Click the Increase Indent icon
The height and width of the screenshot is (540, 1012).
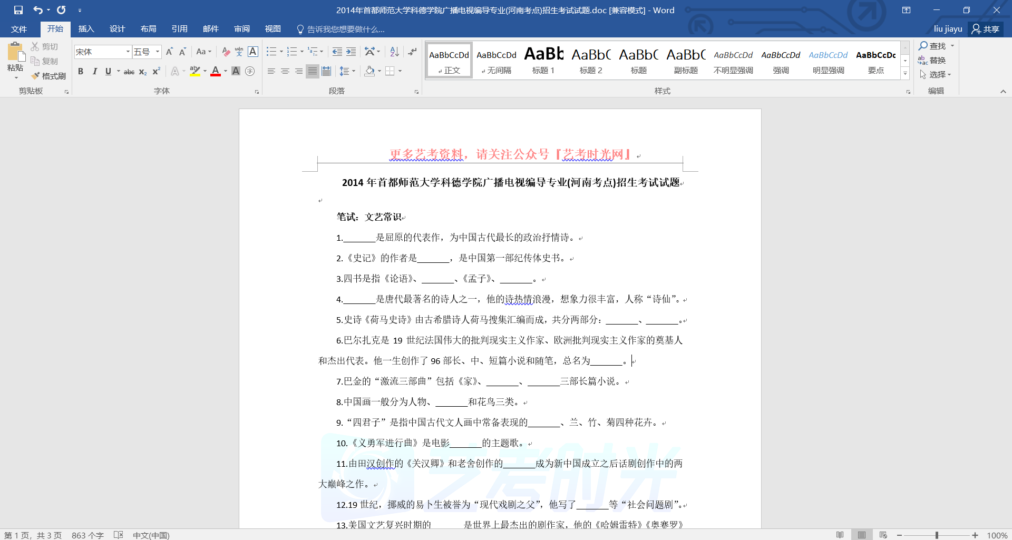pyautogui.click(x=351, y=52)
